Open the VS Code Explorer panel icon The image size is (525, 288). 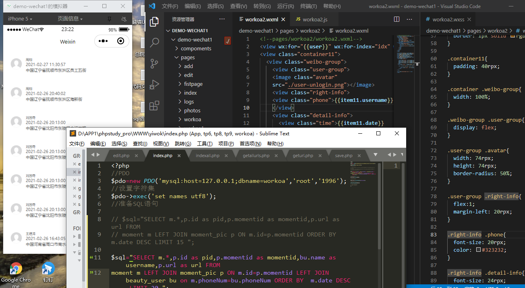point(154,22)
